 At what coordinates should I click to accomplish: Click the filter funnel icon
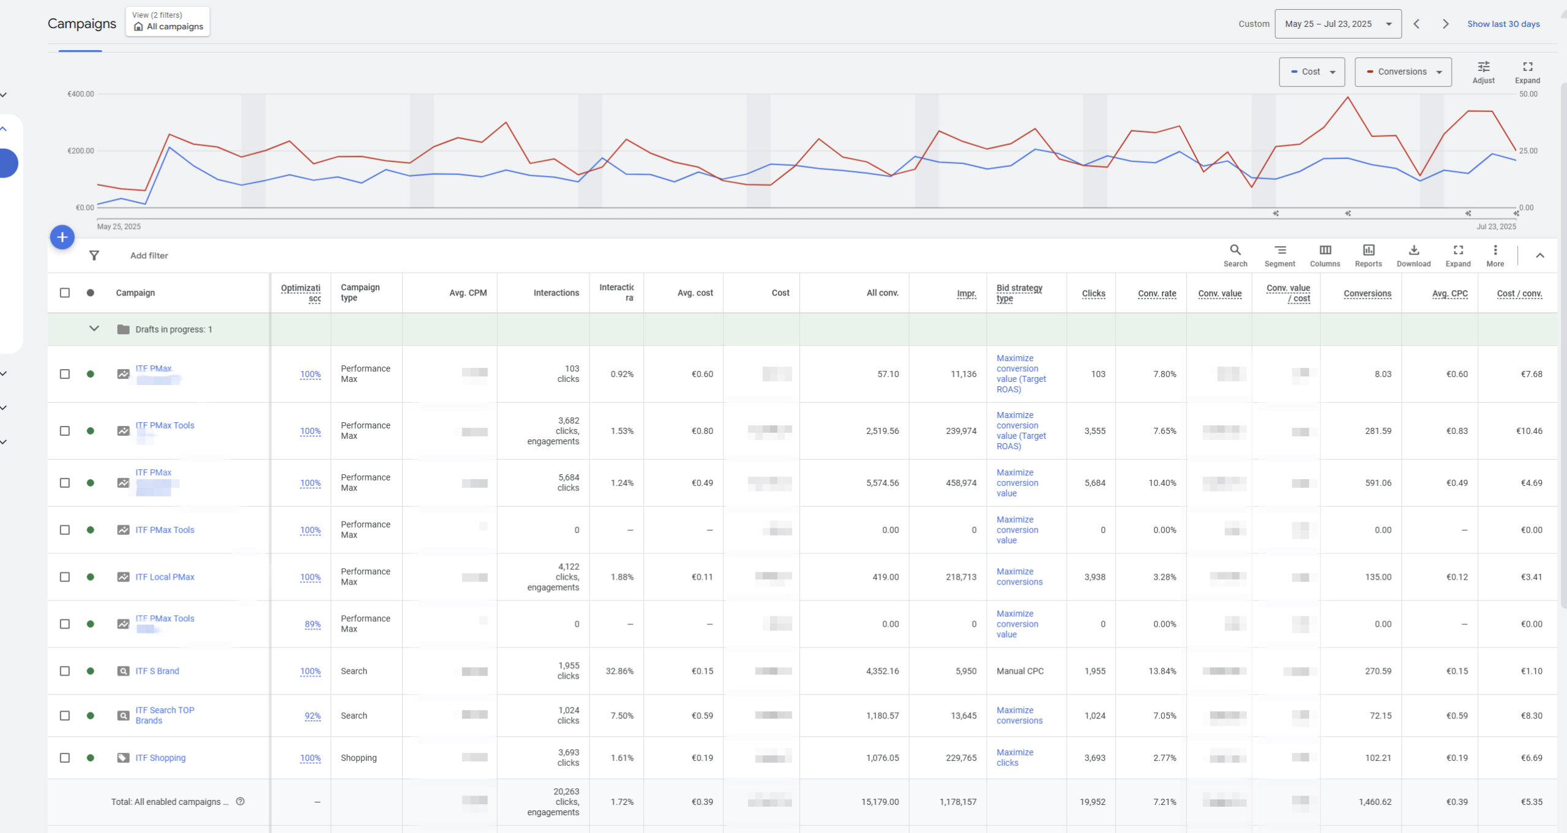tap(94, 256)
